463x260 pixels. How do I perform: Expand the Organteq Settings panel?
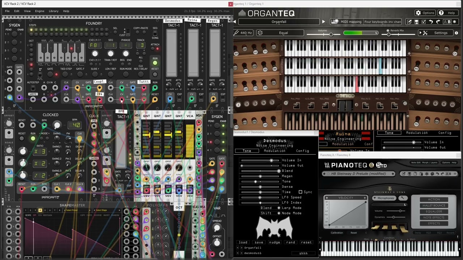[x=436, y=33]
